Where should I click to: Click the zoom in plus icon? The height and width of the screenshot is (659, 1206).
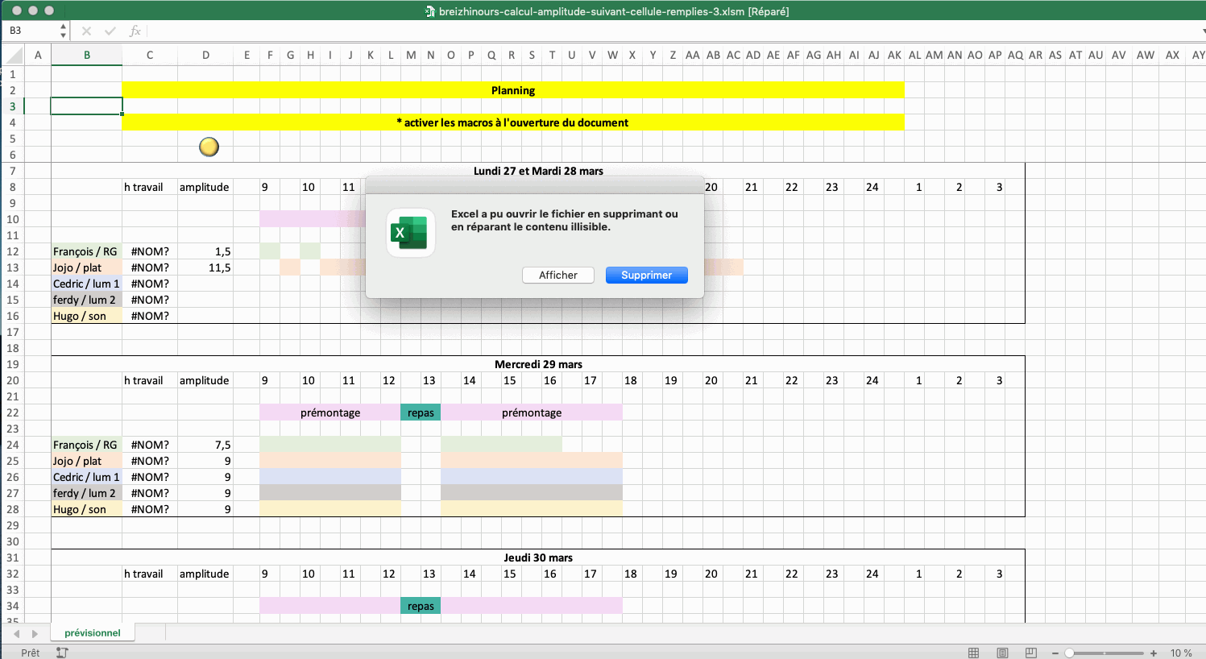(1154, 653)
